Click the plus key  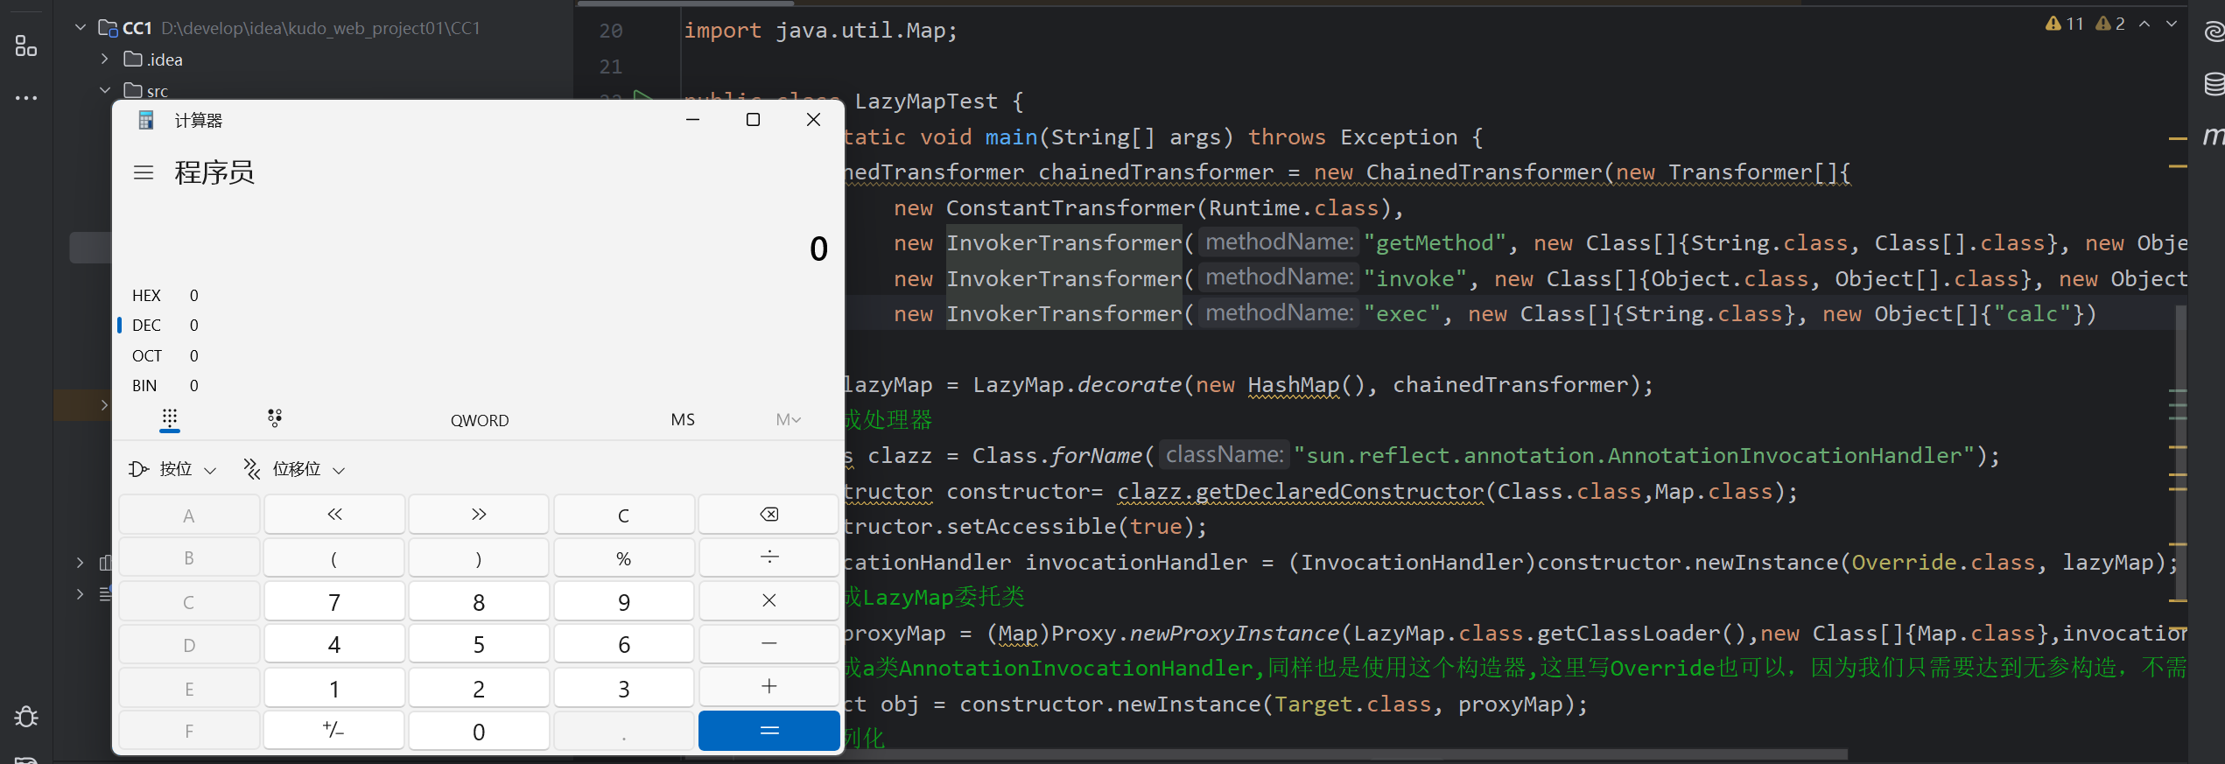tap(769, 688)
